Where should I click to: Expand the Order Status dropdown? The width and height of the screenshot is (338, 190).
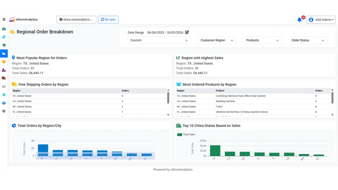pos(308,40)
